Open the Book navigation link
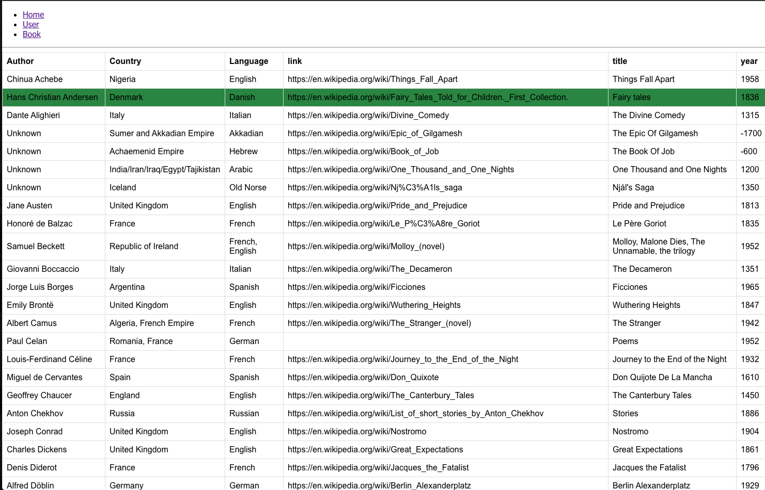765x490 pixels. (x=32, y=34)
